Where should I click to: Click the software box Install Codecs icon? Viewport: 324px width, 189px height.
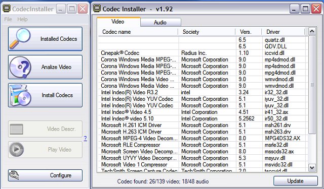point(20,95)
